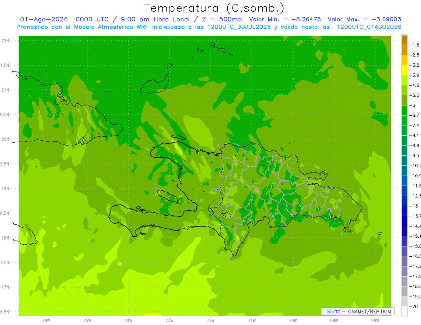
Task: Click the teal swatch between -9.5 and -10.2
Action: pyautogui.click(x=405, y=161)
